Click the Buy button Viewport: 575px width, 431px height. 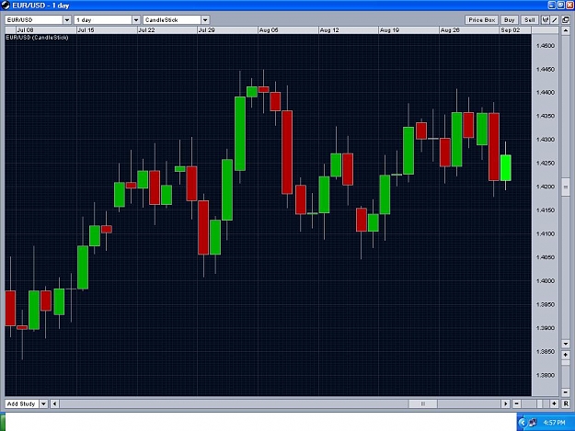click(509, 20)
